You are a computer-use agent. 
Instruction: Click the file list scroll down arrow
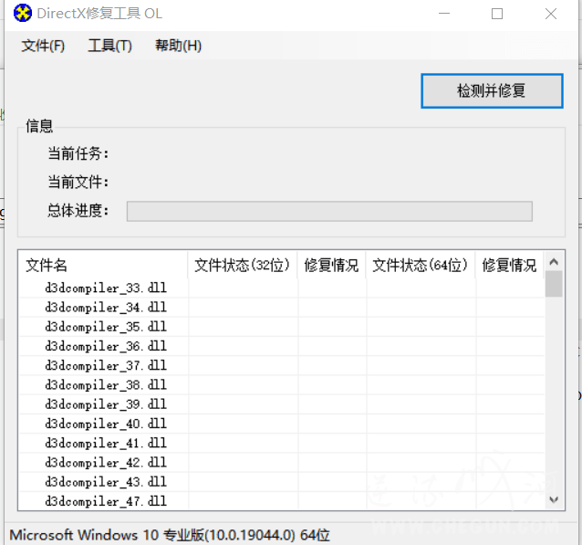(x=554, y=499)
